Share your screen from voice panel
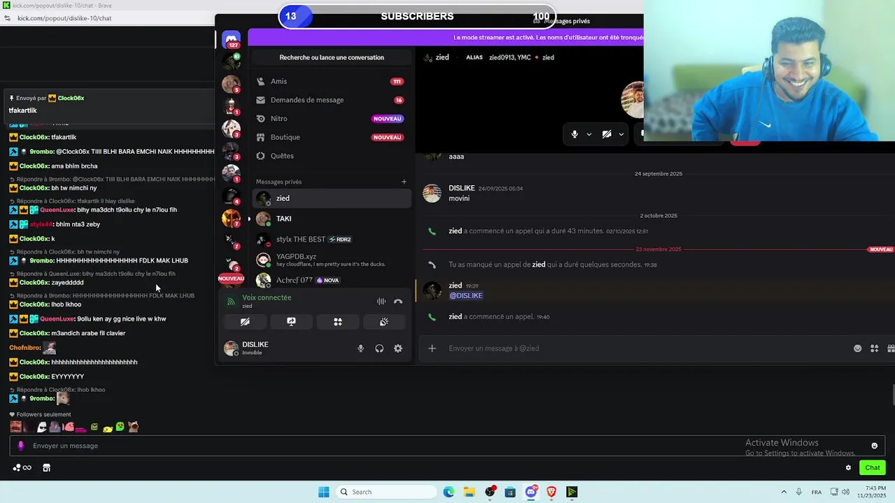This screenshot has height=503, width=895. (291, 321)
